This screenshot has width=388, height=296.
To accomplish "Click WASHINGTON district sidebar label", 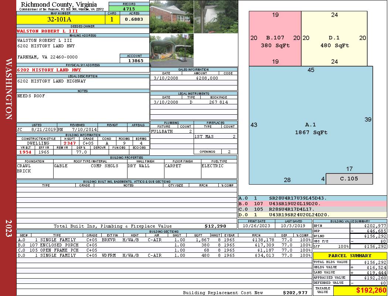I will coord(8,89).
